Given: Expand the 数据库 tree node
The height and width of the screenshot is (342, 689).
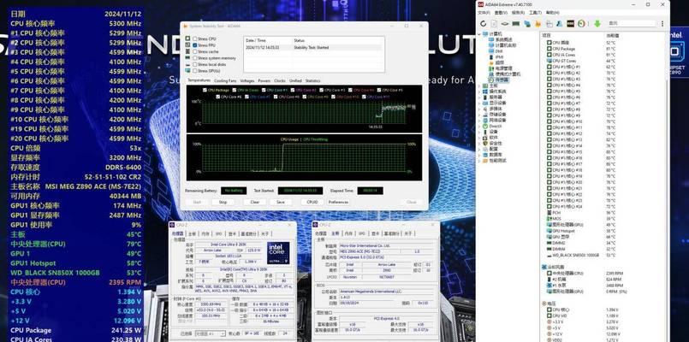Looking at the screenshot, I should tap(479, 155).
